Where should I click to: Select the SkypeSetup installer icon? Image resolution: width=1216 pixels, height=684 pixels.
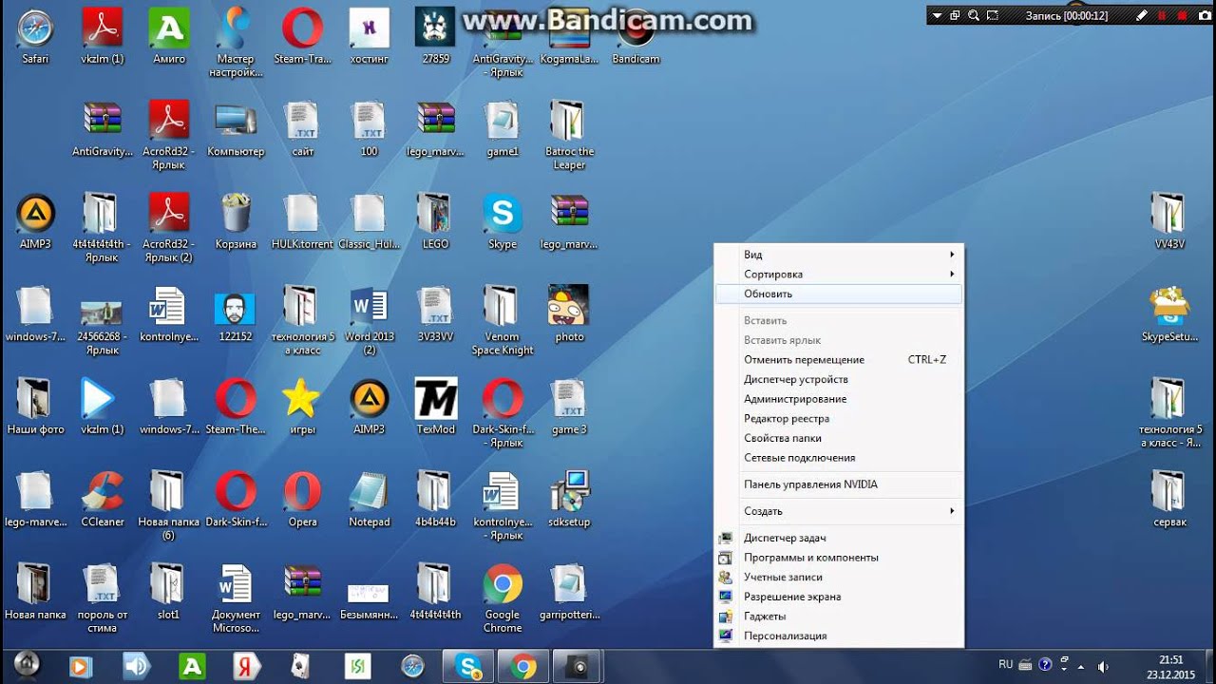[1169, 314]
